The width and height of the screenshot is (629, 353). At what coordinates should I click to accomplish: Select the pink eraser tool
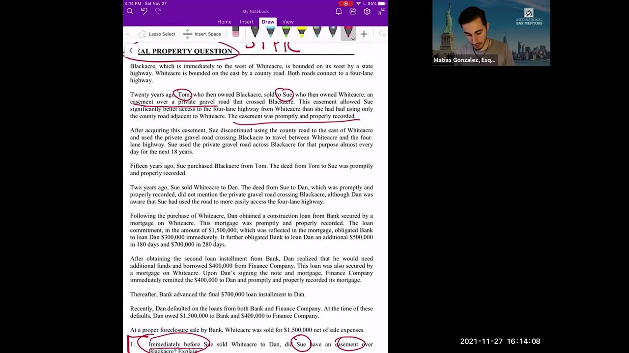[x=235, y=33]
